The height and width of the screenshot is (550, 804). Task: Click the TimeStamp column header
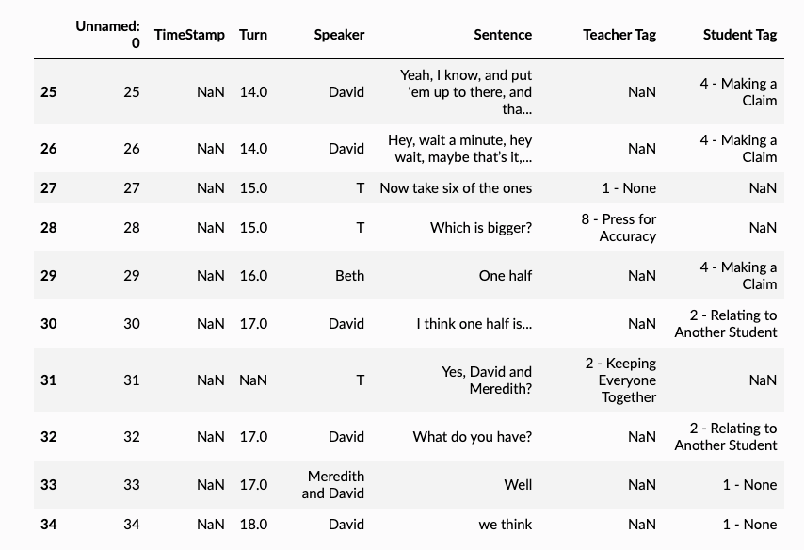click(x=189, y=35)
